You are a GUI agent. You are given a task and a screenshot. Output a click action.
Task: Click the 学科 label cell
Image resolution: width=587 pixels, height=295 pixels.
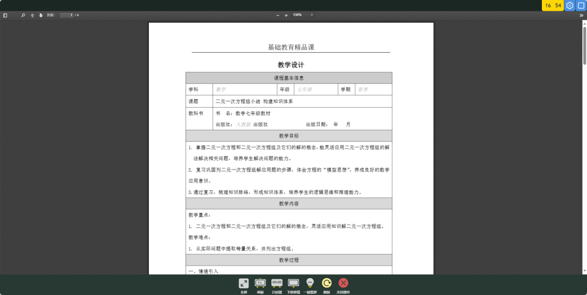coord(199,90)
